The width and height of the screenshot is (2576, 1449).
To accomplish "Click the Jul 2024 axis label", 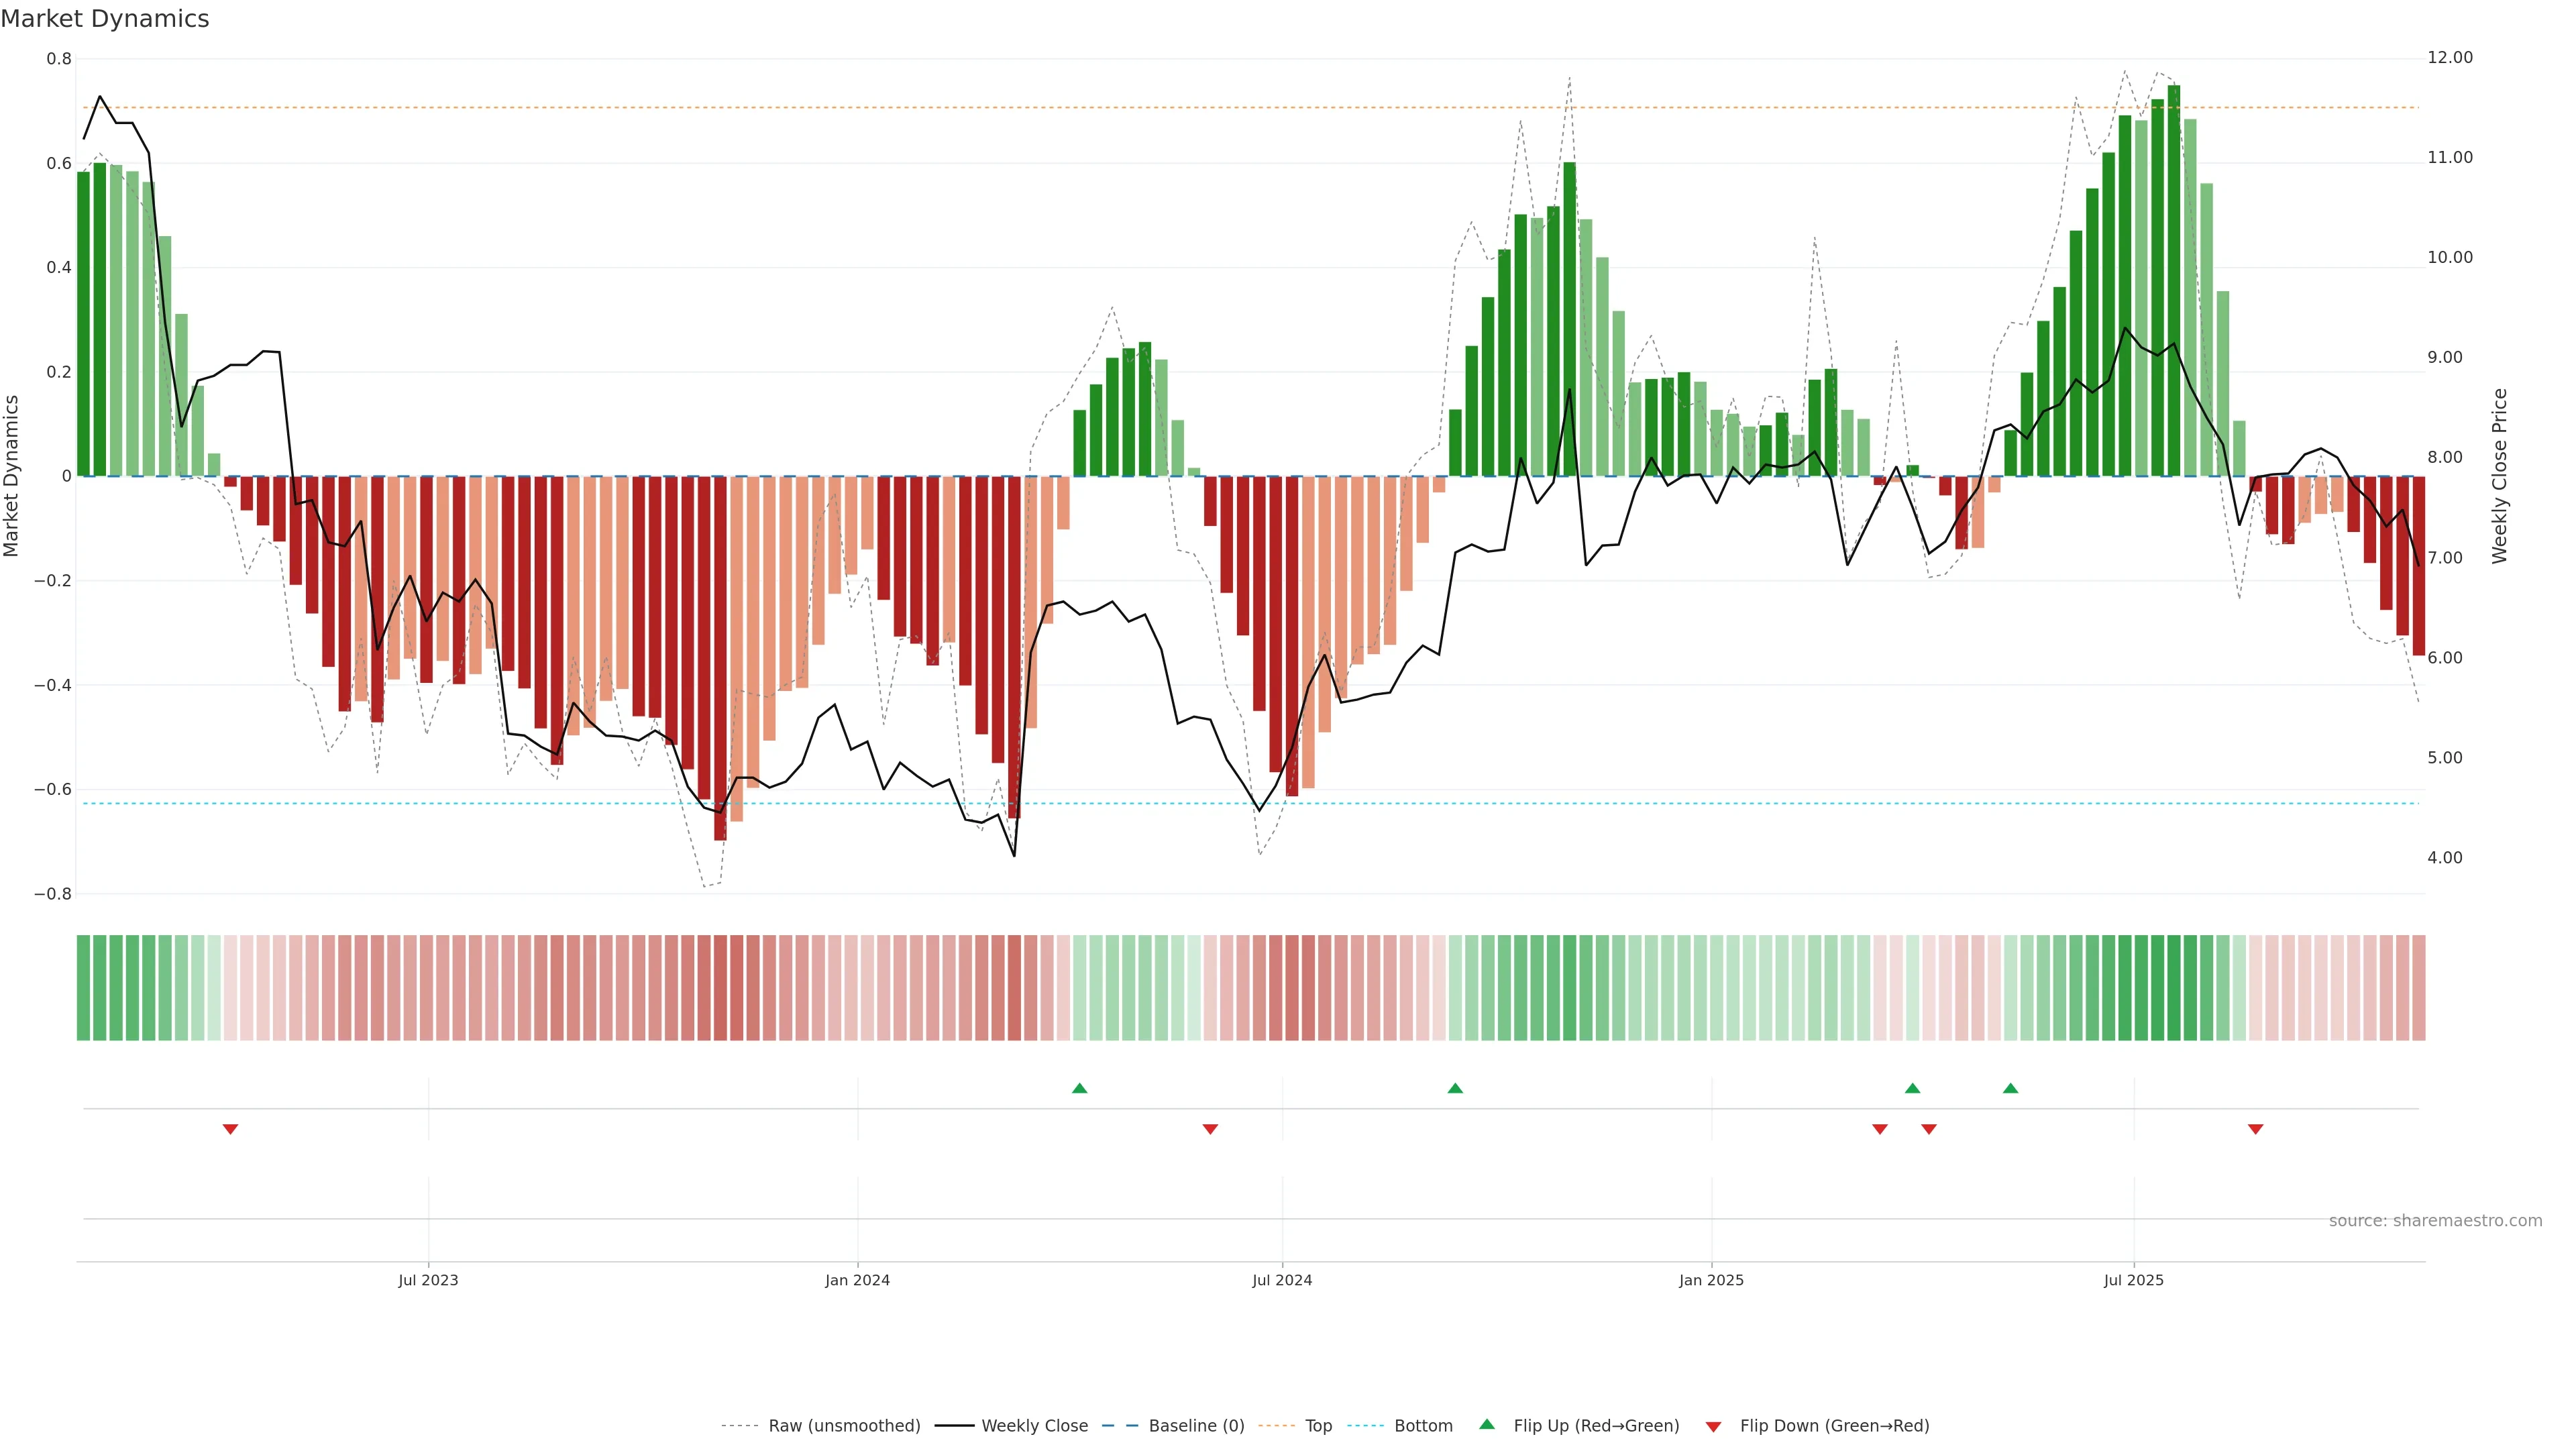I will [x=1282, y=1280].
